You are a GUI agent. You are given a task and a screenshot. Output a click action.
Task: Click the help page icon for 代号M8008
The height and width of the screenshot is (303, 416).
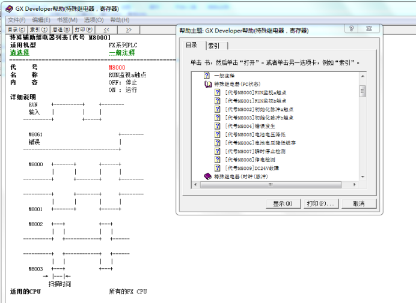coord(217,160)
